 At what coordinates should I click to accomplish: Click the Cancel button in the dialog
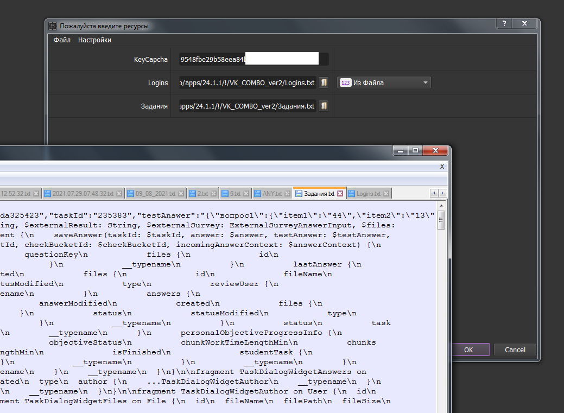515,350
